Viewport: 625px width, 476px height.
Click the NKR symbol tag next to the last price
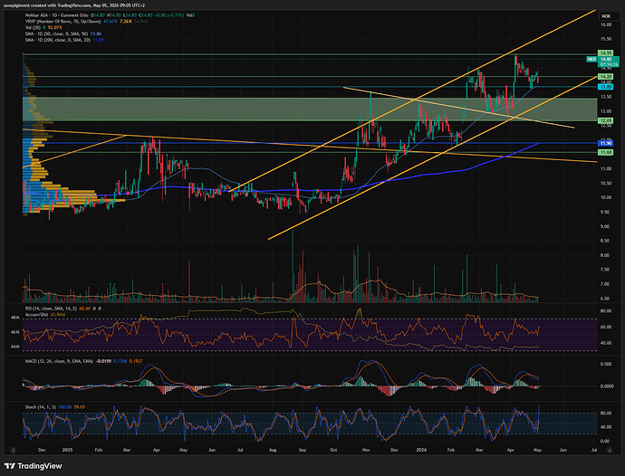(591, 59)
